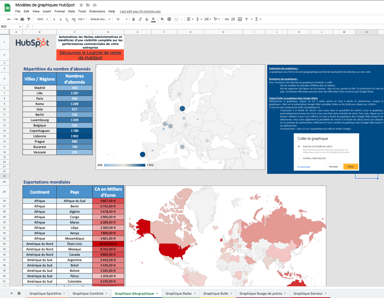This screenshot has height=298, width=384.
Task: Create a filter with the funnel icon
Action: pos(246,19)
